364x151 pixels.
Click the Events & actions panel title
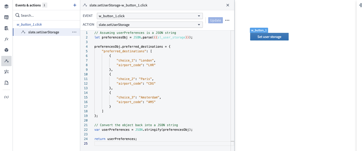pos(28,5)
